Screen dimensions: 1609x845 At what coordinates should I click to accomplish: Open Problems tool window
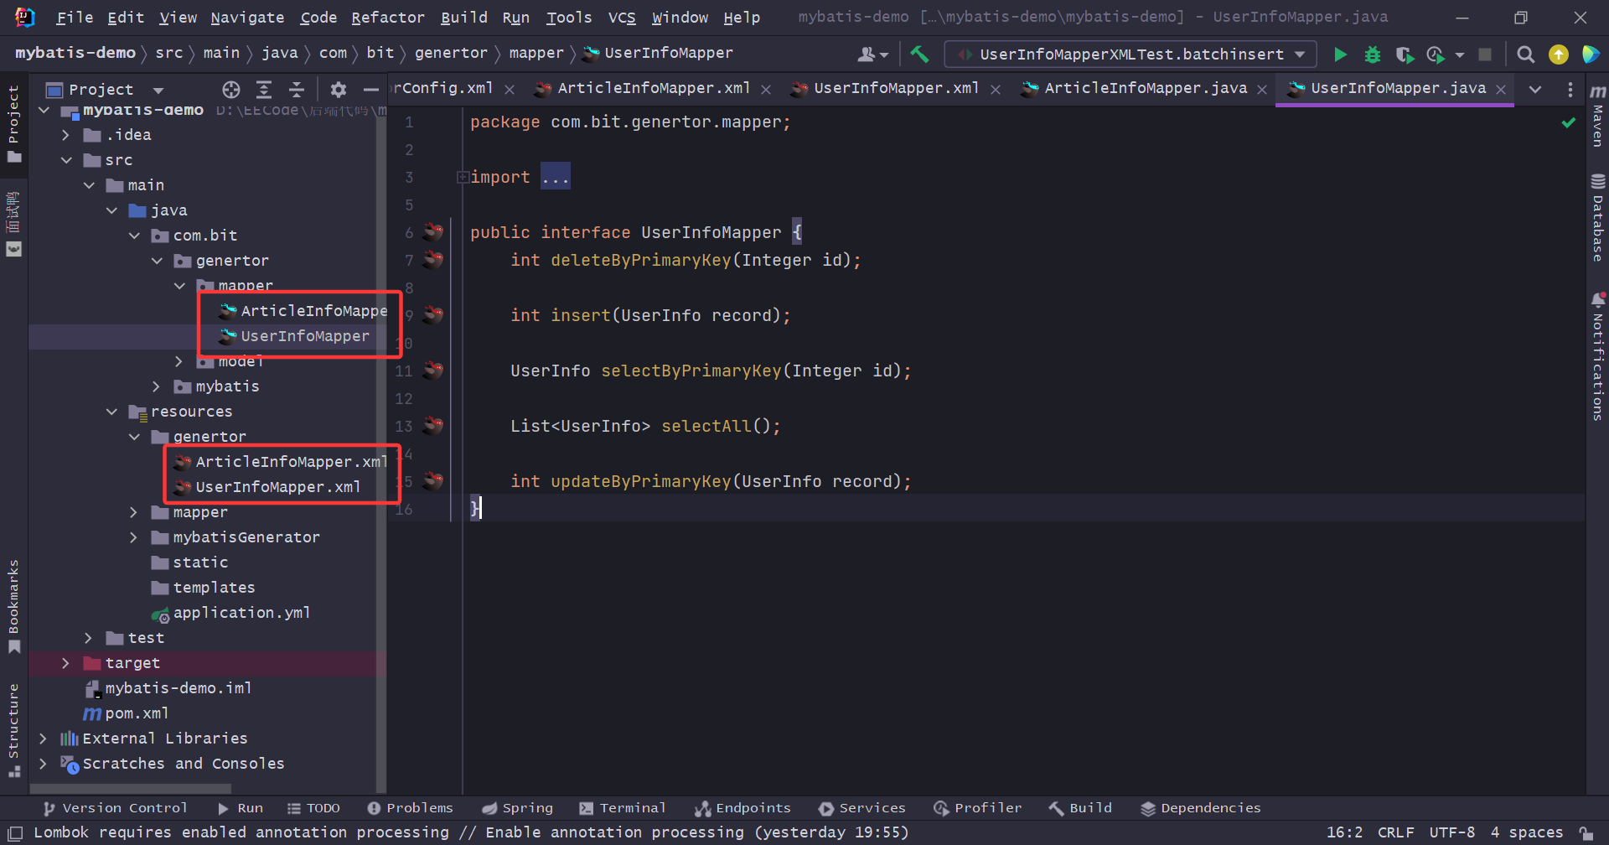click(410, 808)
